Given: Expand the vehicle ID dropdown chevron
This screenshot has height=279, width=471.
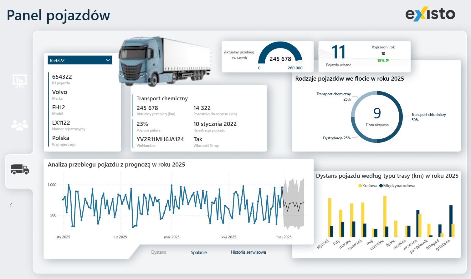Looking at the screenshot, I should tap(108, 60).
